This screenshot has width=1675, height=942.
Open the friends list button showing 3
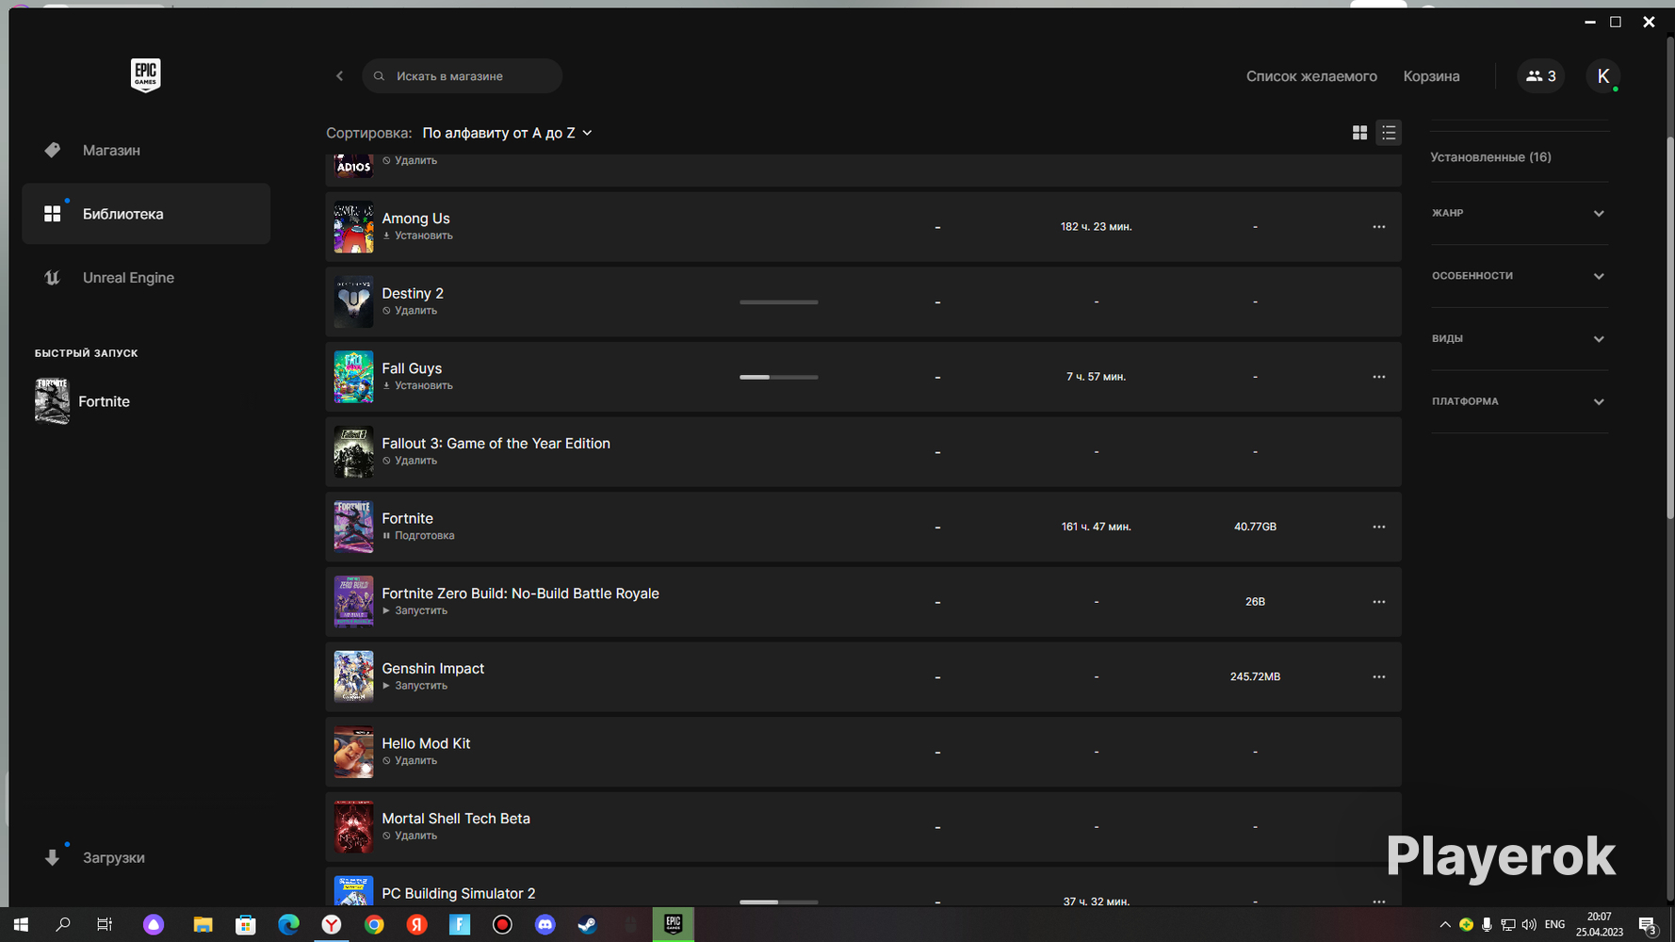point(1540,76)
